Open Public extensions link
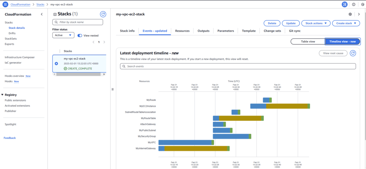The image size is (366, 169). pyautogui.click(x=15, y=100)
